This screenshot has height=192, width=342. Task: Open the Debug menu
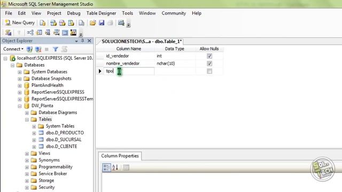click(74, 13)
